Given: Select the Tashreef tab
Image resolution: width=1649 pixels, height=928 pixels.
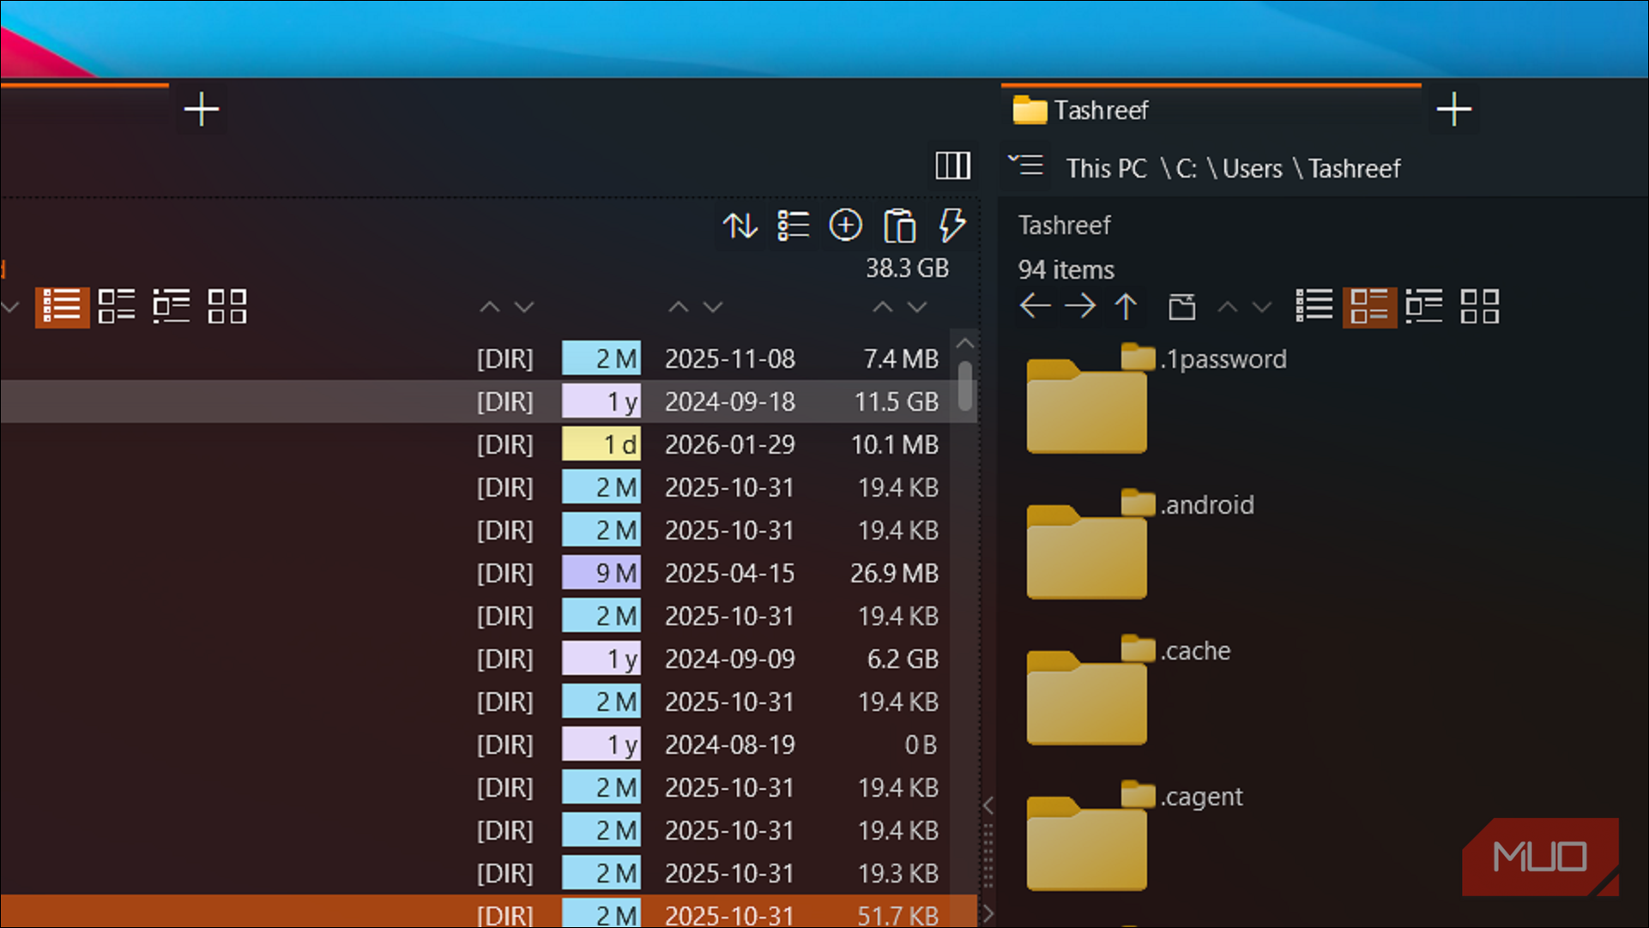Looking at the screenshot, I should [1211, 110].
